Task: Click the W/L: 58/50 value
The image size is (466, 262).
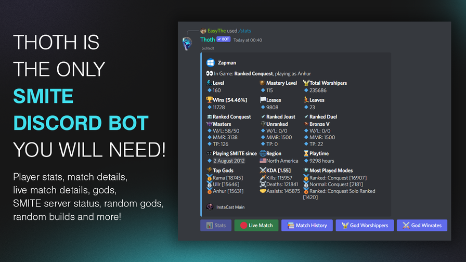Action: click(x=226, y=130)
